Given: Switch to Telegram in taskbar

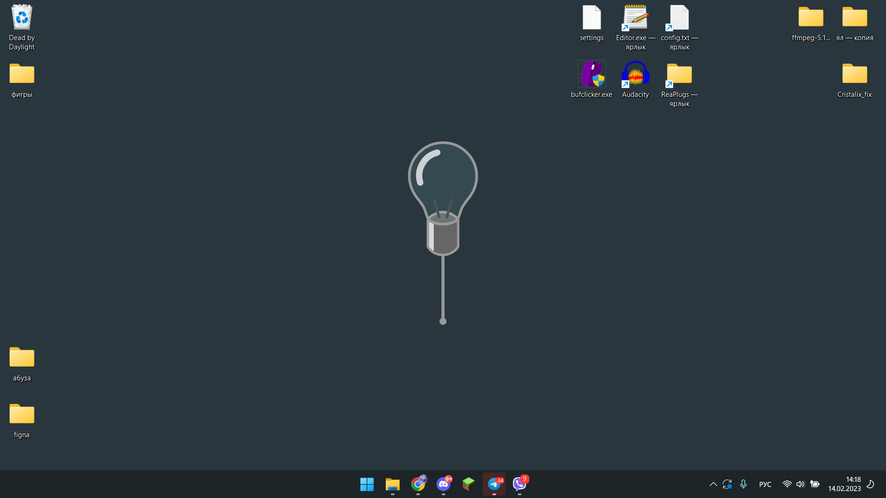Looking at the screenshot, I should [x=494, y=484].
